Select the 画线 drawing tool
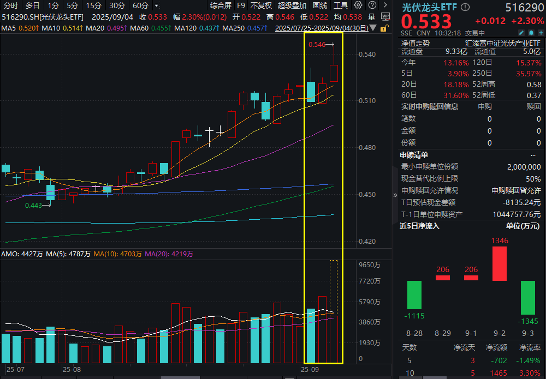 tap(320, 5)
